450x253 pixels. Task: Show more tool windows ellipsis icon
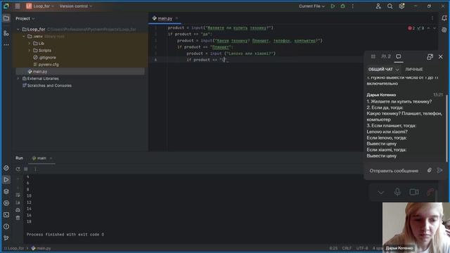click(x=6, y=45)
